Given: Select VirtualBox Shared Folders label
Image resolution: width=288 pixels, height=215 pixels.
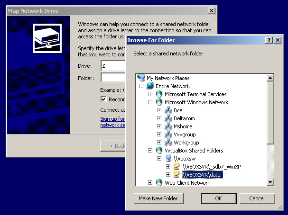Looking at the screenshot, I should 194,151.
